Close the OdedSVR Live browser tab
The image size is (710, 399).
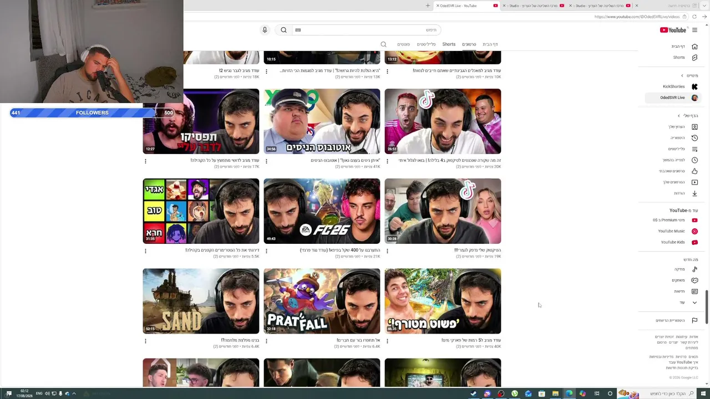[x=438, y=6]
